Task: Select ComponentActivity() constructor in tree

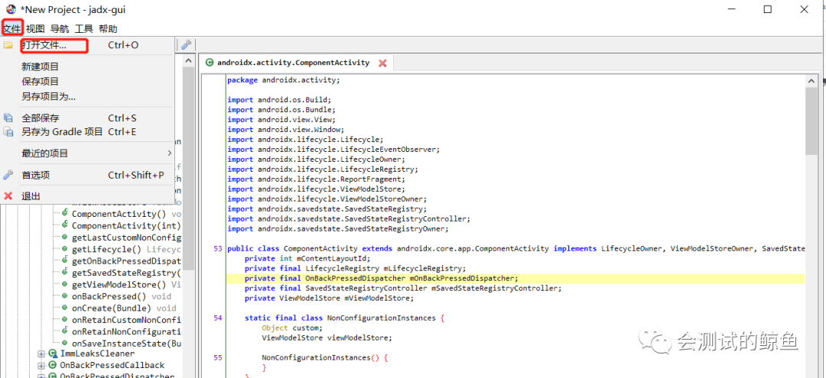Action: pyautogui.click(x=126, y=214)
